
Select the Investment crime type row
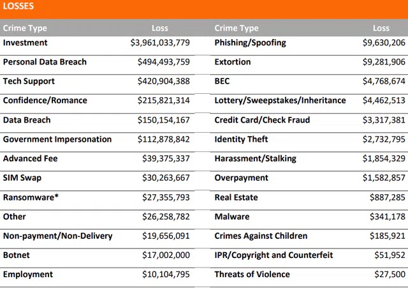[x=25, y=43]
